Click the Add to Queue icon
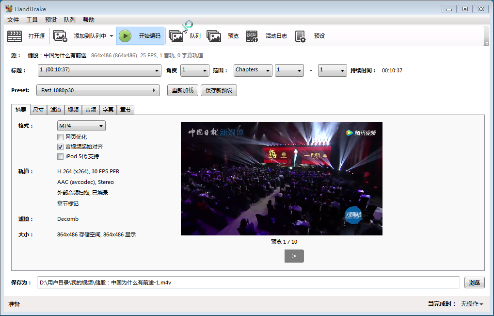The width and height of the screenshot is (494, 316). (x=60, y=36)
